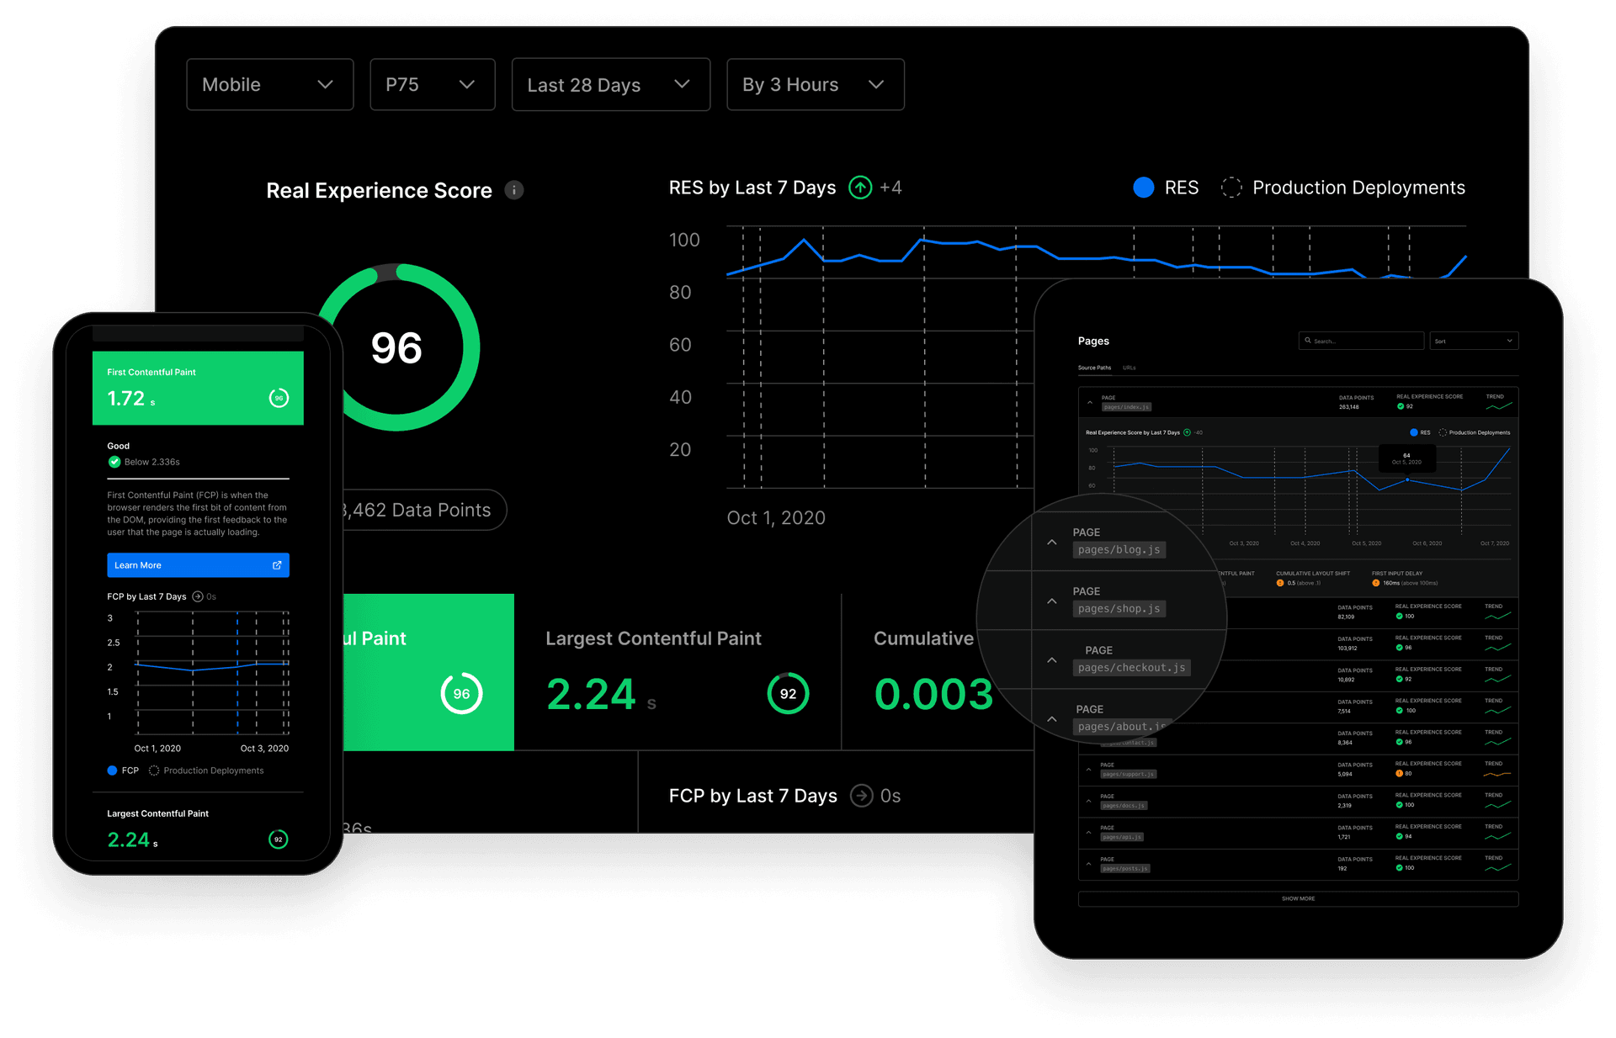1616x1038 pixels.
Task: Click the green trend sparkline for pages/docs.js
Action: click(1497, 805)
